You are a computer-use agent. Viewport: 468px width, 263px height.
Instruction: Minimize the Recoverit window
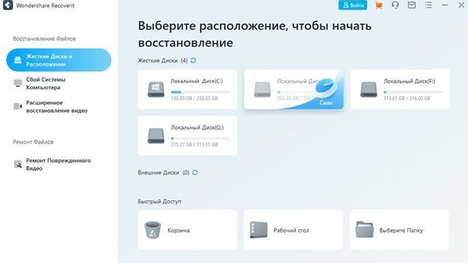click(x=445, y=5)
